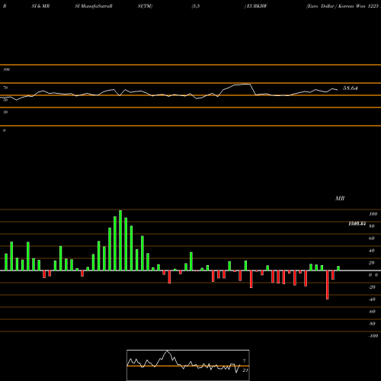Click MR axis label 40
Screen dimensions: 381x381
point(372,251)
